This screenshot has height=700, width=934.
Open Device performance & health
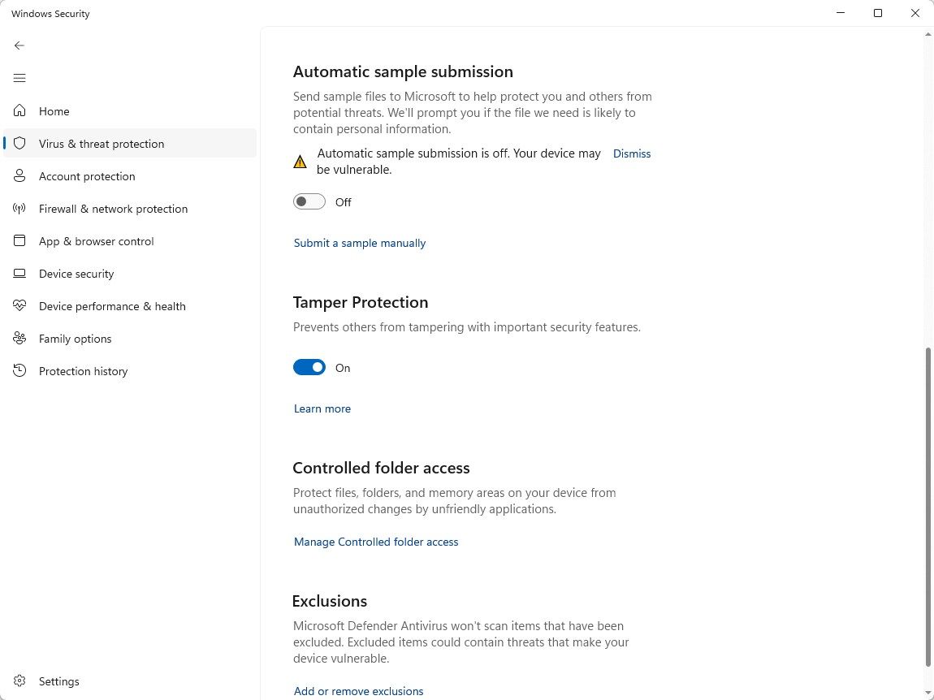pyautogui.click(x=130, y=306)
